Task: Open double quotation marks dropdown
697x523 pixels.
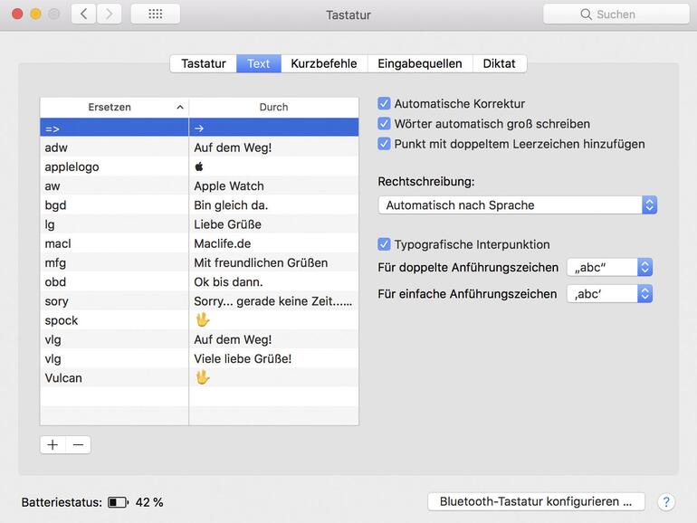Action: (x=609, y=267)
